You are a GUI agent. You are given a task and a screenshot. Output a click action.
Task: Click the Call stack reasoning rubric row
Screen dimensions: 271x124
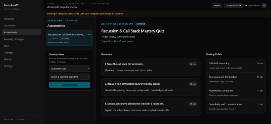236,66
